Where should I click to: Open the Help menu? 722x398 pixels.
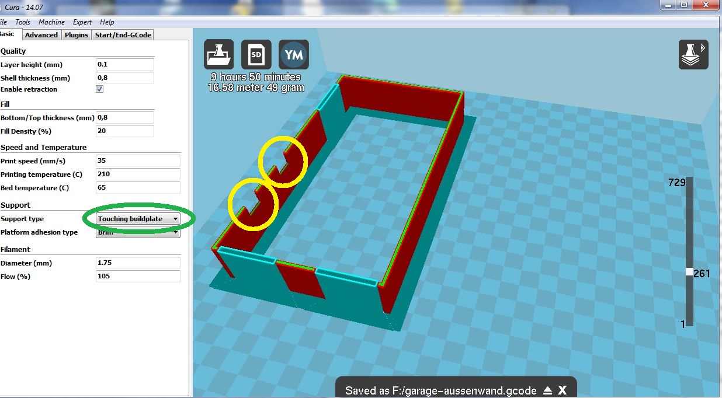coord(107,22)
